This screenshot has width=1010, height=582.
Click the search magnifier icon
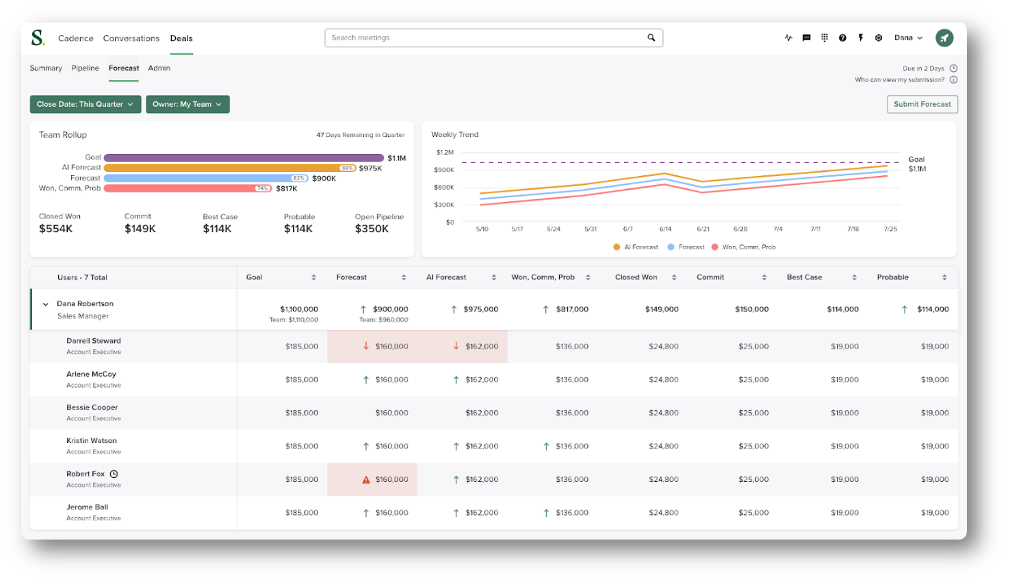coord(651,38)
